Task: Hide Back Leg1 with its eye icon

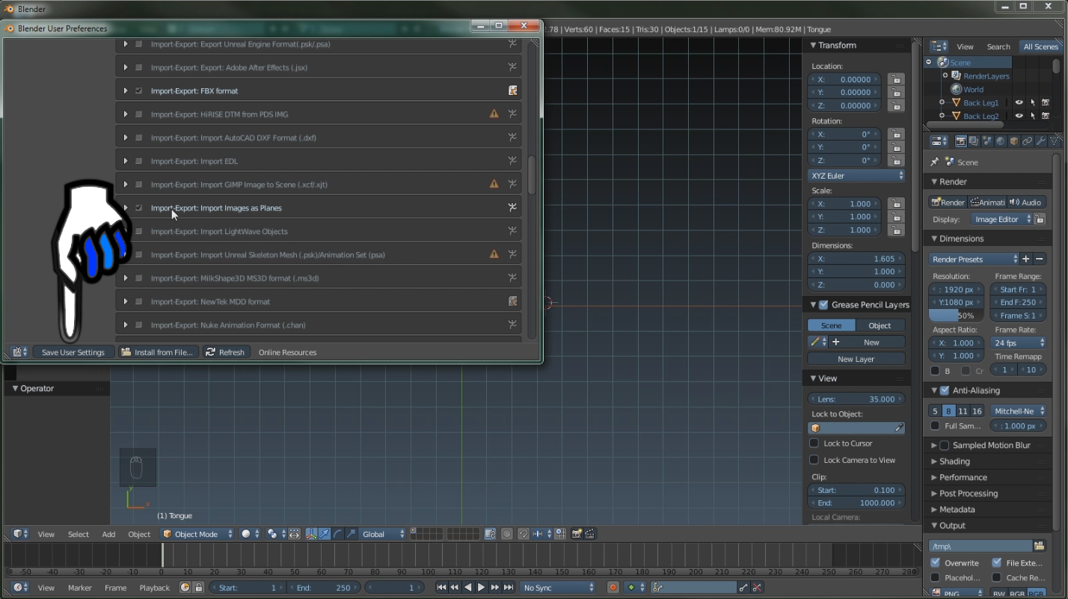Action: click(1019, 102)
